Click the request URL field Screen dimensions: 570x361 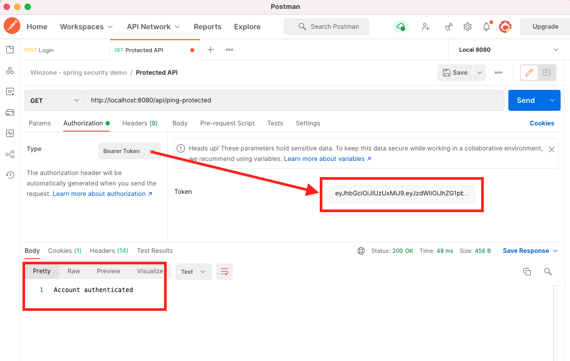(294, 100)
